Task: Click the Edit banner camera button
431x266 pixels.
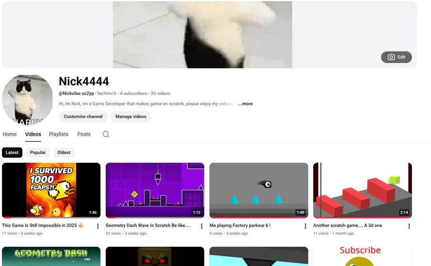Action: (396, 57)
